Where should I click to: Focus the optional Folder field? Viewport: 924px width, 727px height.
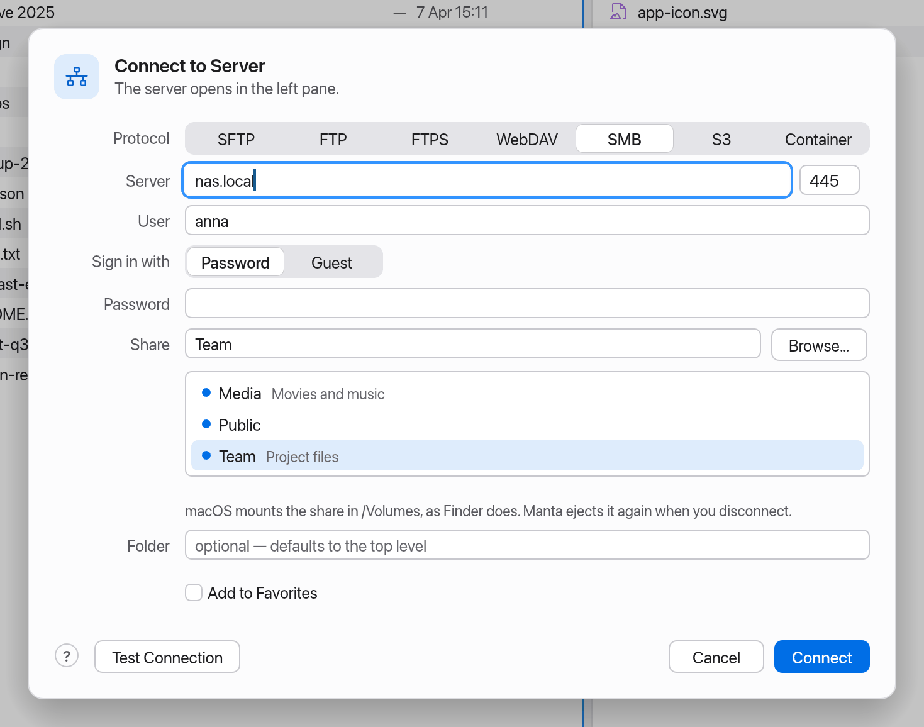click(527, 545)
